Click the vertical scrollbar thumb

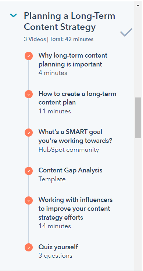click(x=138, y=118)
